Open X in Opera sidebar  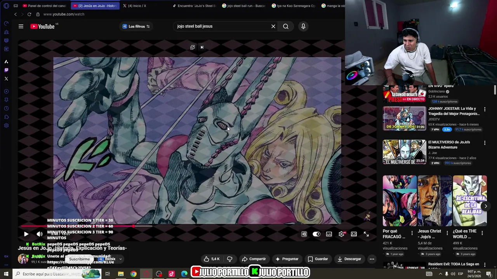pos(6,79)
